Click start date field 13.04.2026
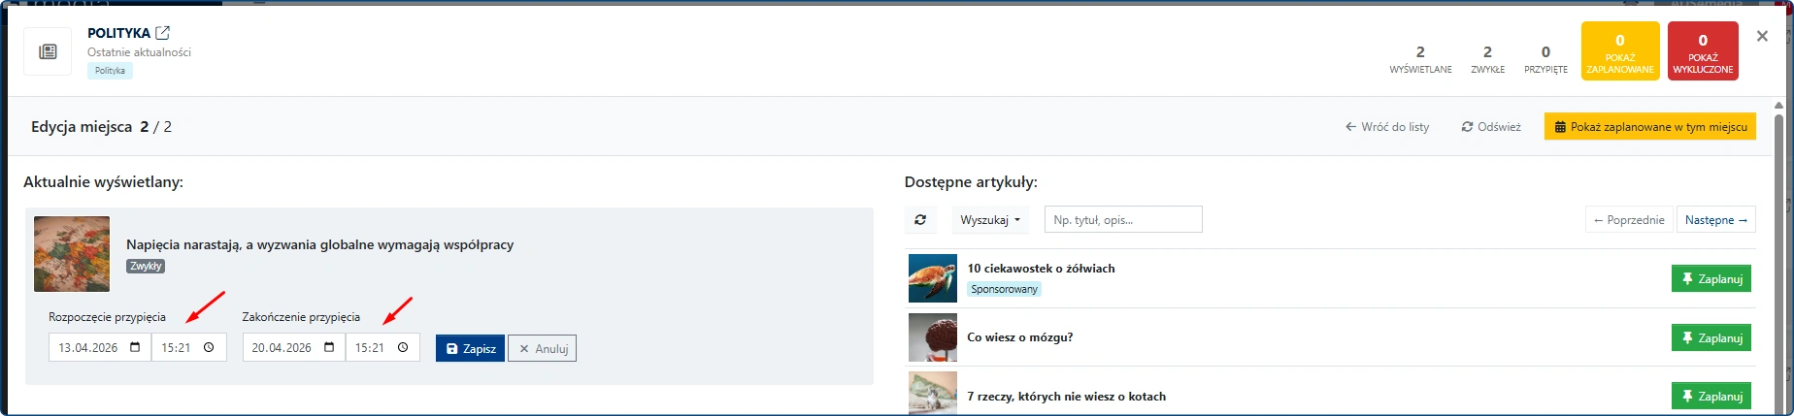Viewport: 1794px width, 416px height. (100, 347)
